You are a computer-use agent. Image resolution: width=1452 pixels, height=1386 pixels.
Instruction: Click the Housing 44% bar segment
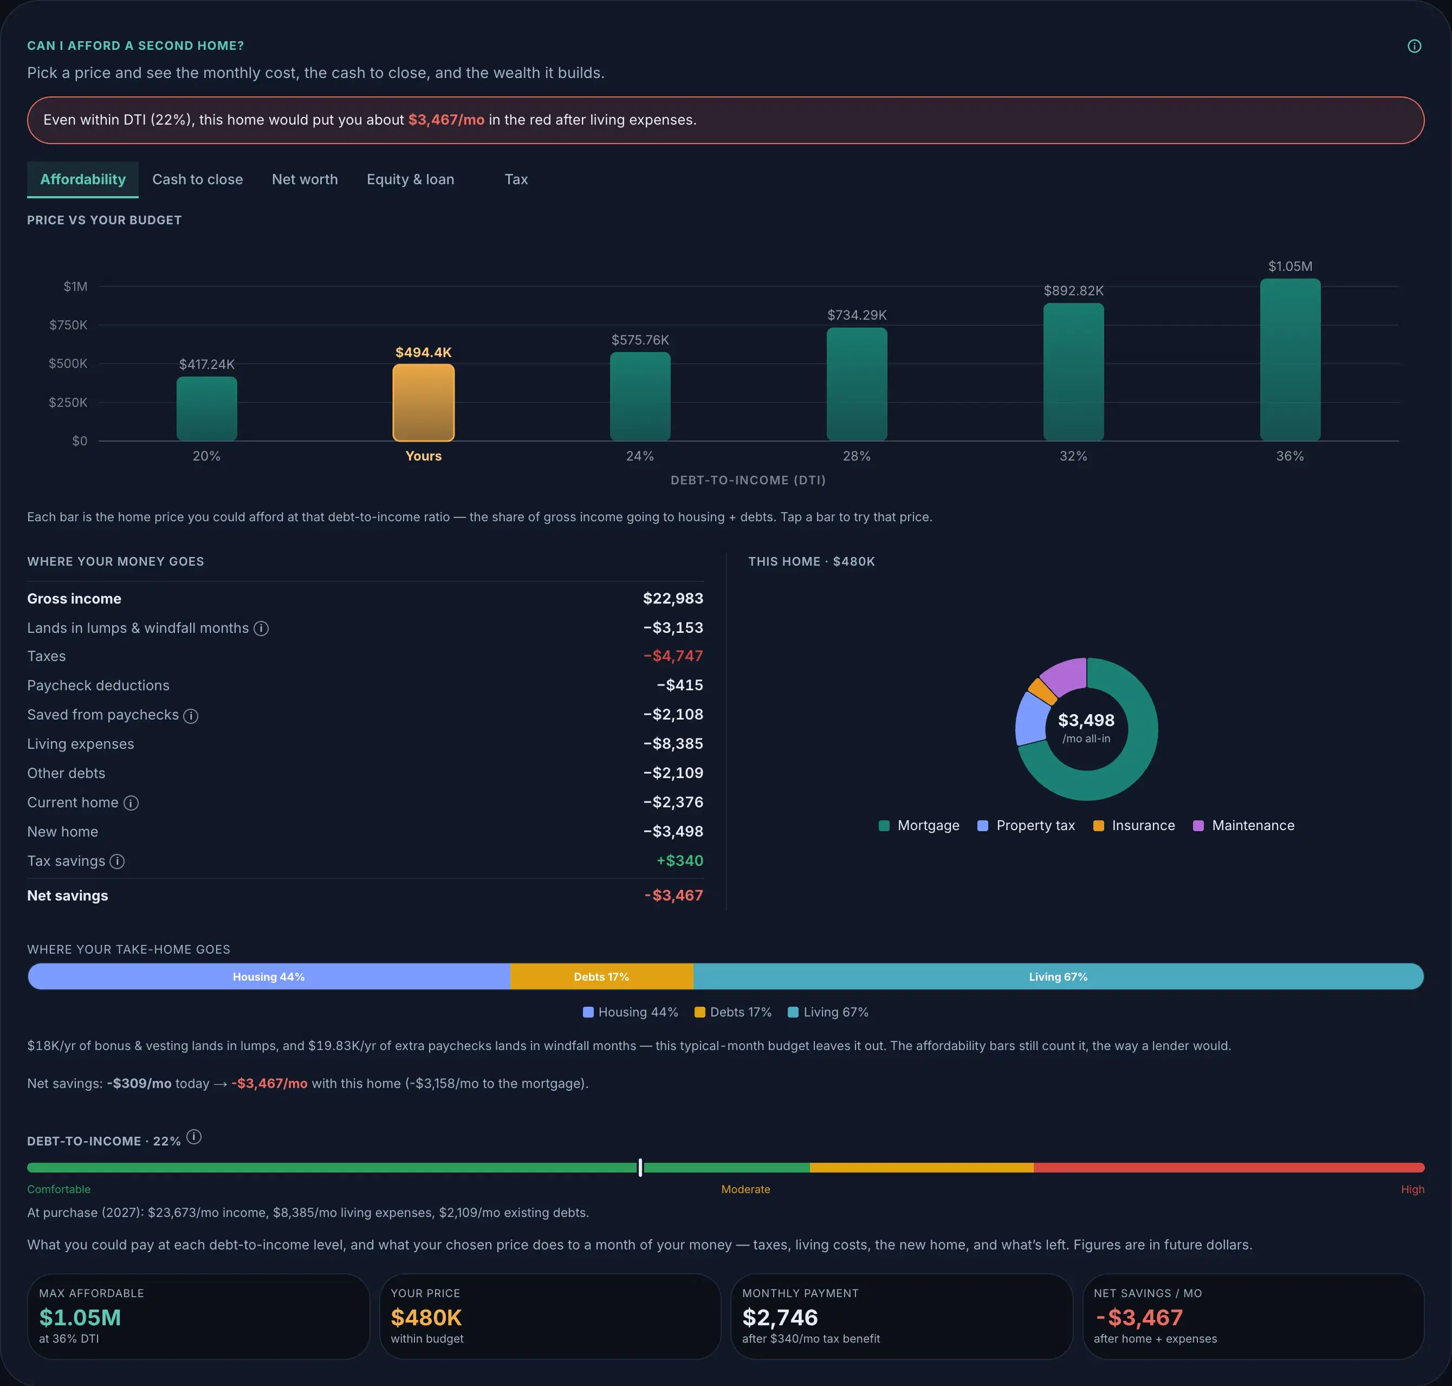[269, 977]
